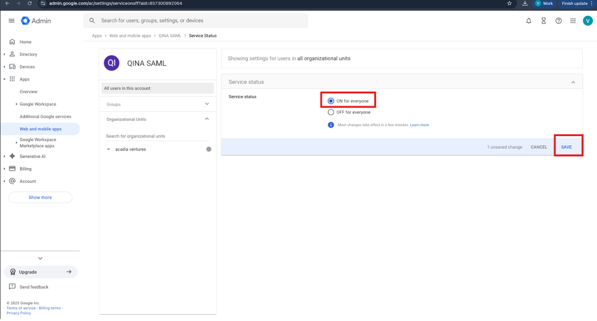Click the Devices icon in sidebar
Image resolution: width=597 pixels, height=321 pixels.
pos(12,67)
